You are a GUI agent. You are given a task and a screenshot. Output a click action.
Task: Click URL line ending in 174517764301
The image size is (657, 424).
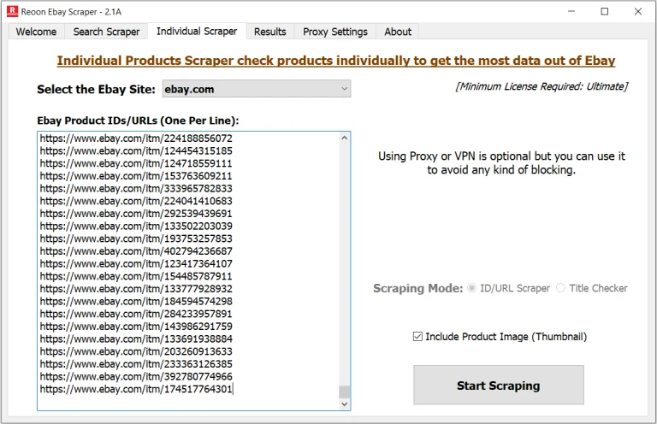coord(136,389)
